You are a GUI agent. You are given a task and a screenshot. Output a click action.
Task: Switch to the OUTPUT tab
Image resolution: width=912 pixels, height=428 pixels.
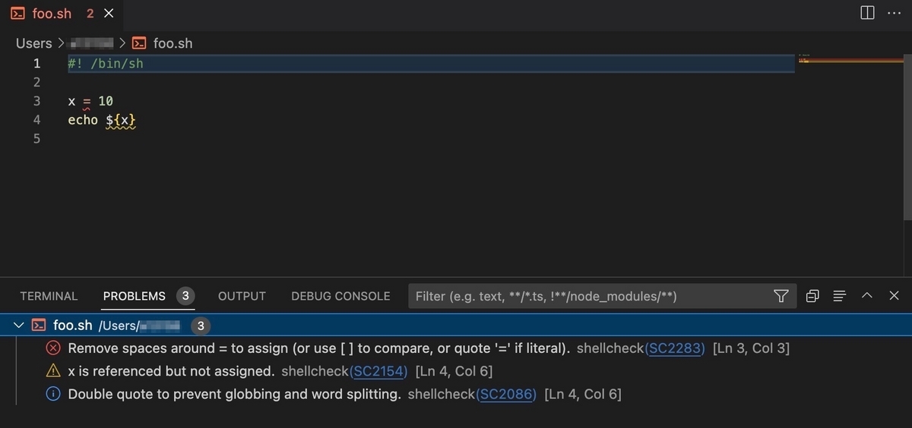pyautogui.click(x=242, y=296)
